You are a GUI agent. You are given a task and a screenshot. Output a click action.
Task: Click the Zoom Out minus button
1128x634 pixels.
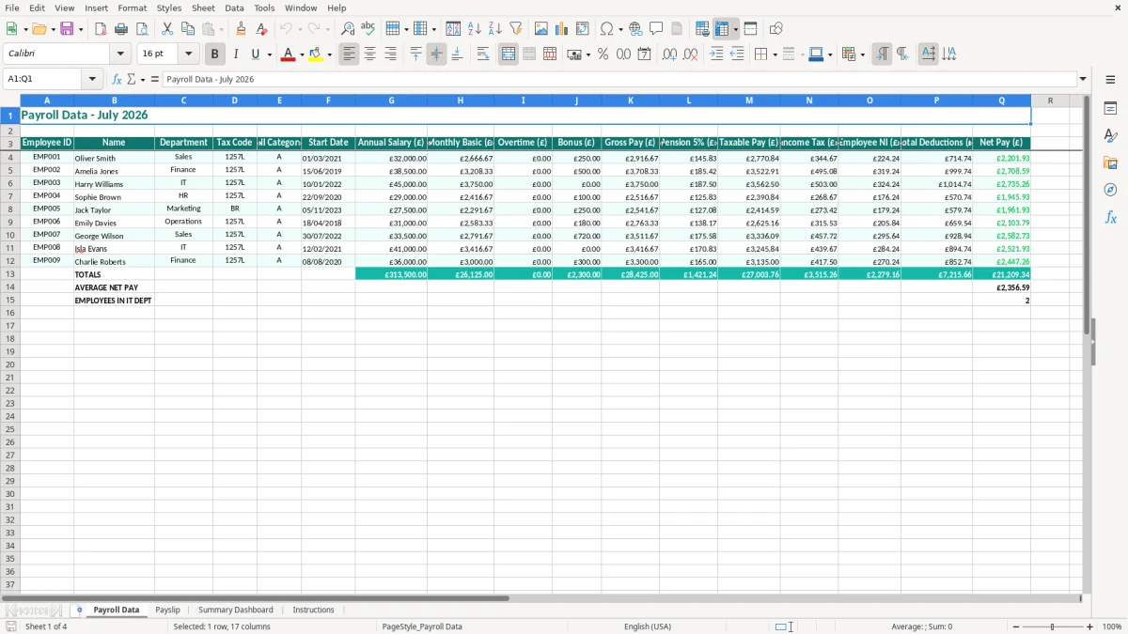[x=1015, y=626]
